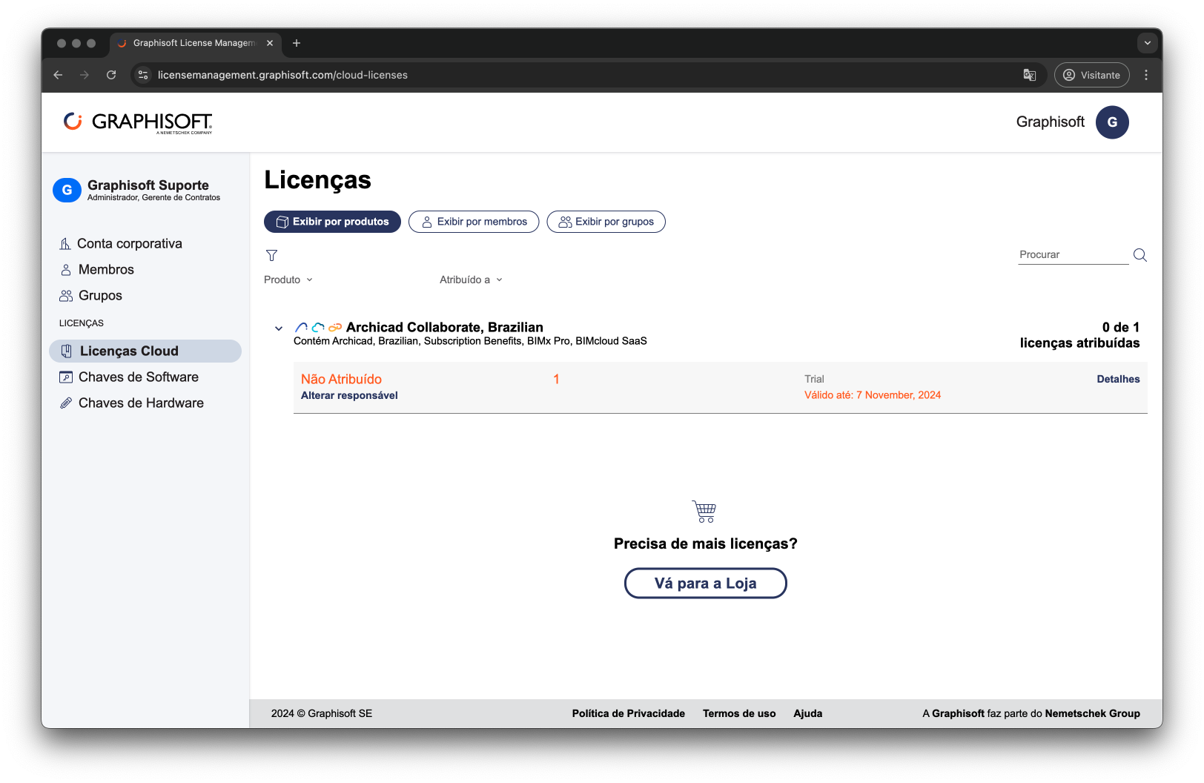The height and width of the screenshot is (783, 1204).
Task: Click the Nemetschek Group footer link
Action: 1093,713
